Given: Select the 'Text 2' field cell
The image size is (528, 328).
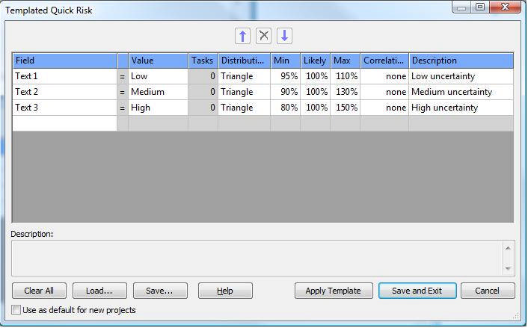Looking at the screenshot, I should pyautogui.click(x=64, y=92).
